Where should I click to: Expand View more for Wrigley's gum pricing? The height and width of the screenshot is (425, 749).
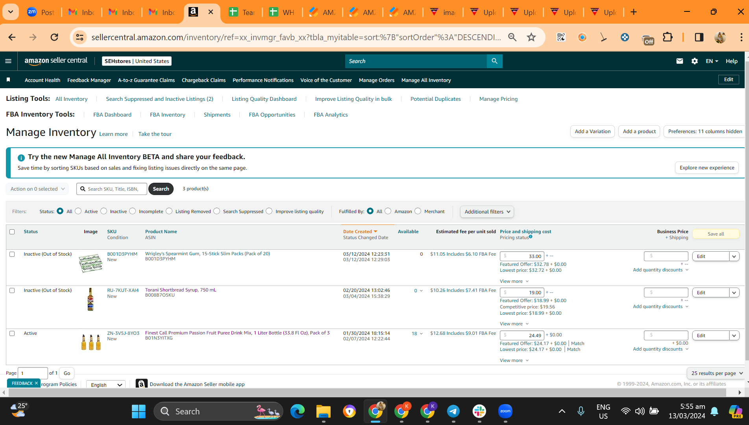point(514,281)
